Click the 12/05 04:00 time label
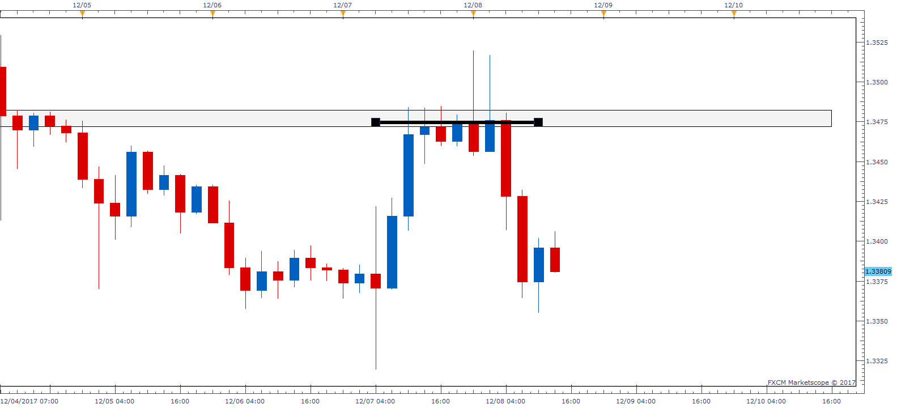The height and width of the screenshot is (408, 897). pyautogui.click(x=114, y=401)
